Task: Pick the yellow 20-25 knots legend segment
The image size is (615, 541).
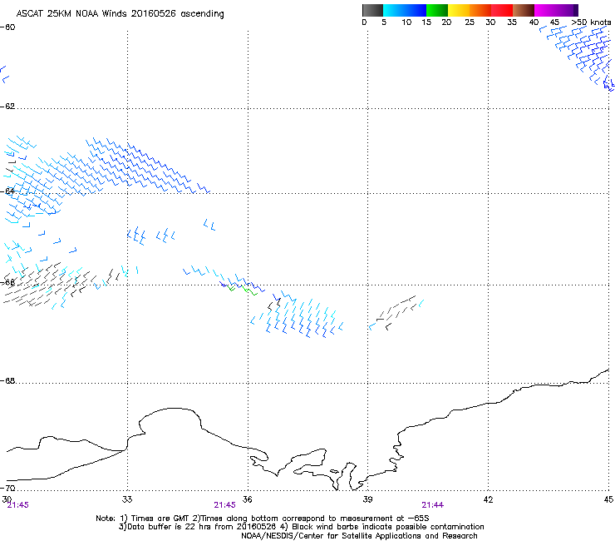Action: pyautogui.click(x=459, y=10)
